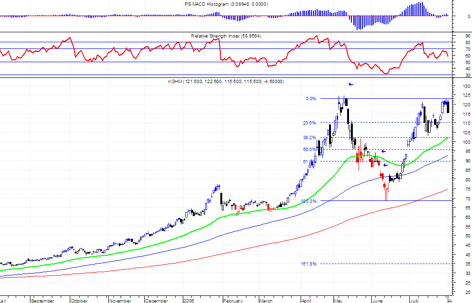Click the 2006 year marker on the axis
472x303 pixels.
coord(189,301)
